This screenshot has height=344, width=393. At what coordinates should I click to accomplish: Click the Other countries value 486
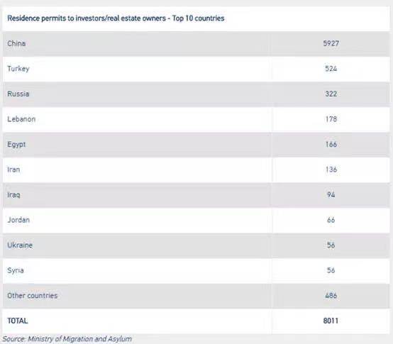coord(331,296)
